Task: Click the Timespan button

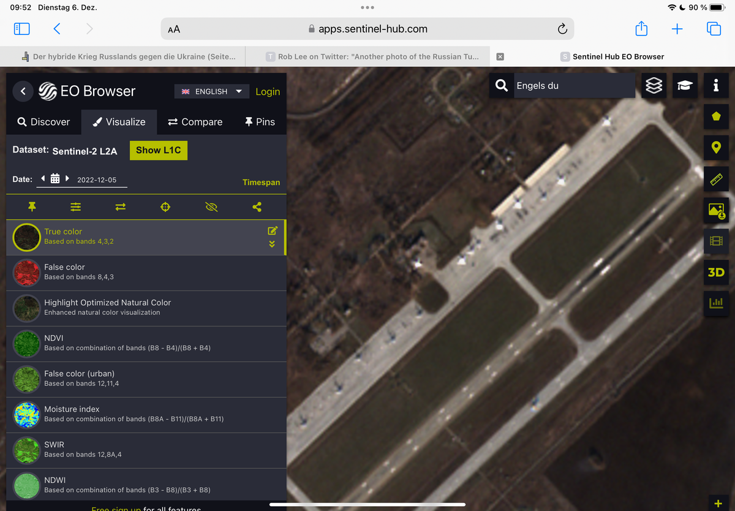Action: [261, 183]
